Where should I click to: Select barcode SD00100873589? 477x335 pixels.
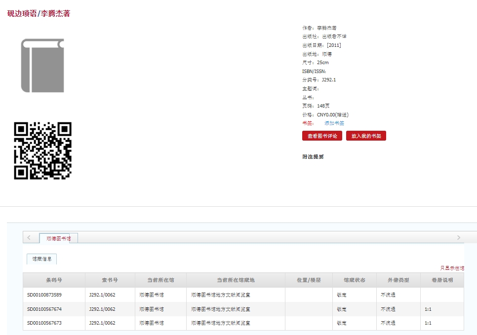coord(44,295)
